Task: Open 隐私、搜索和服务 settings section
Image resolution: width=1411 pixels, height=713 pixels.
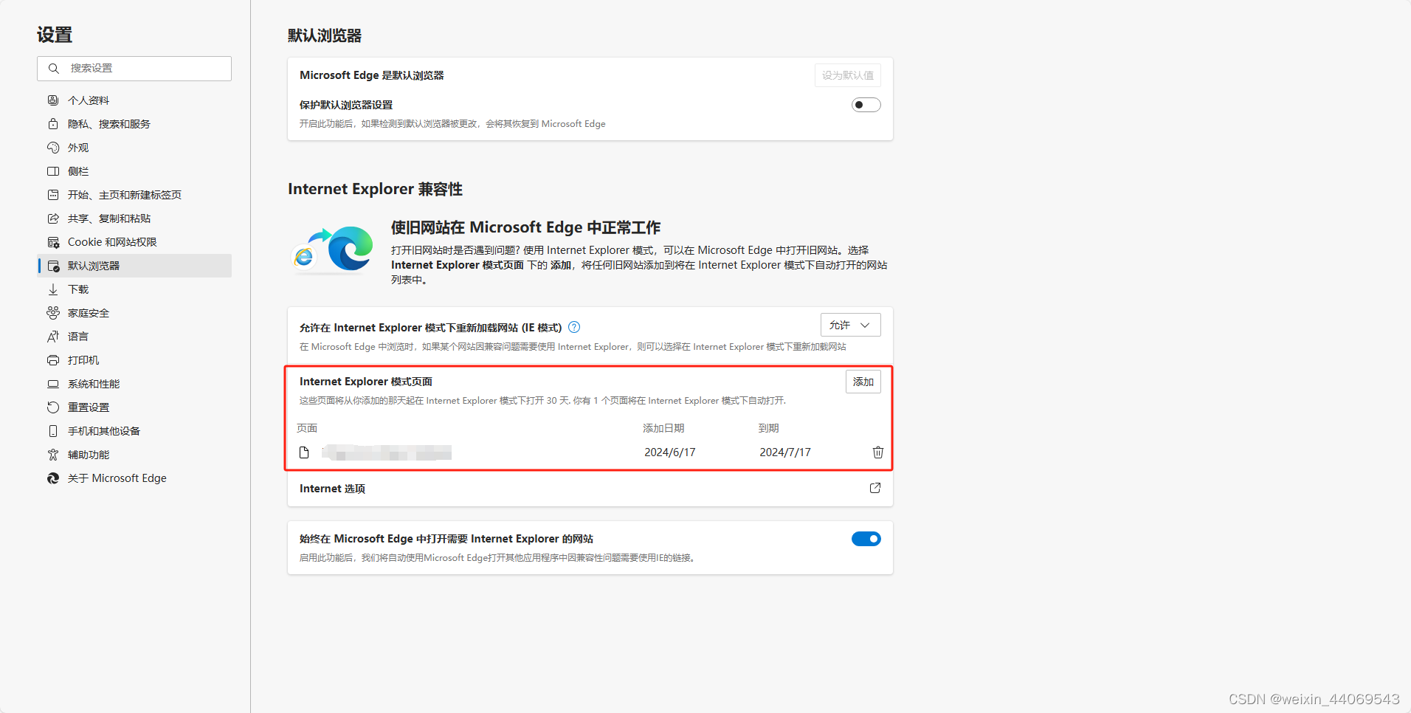Action: click(134, 124)
